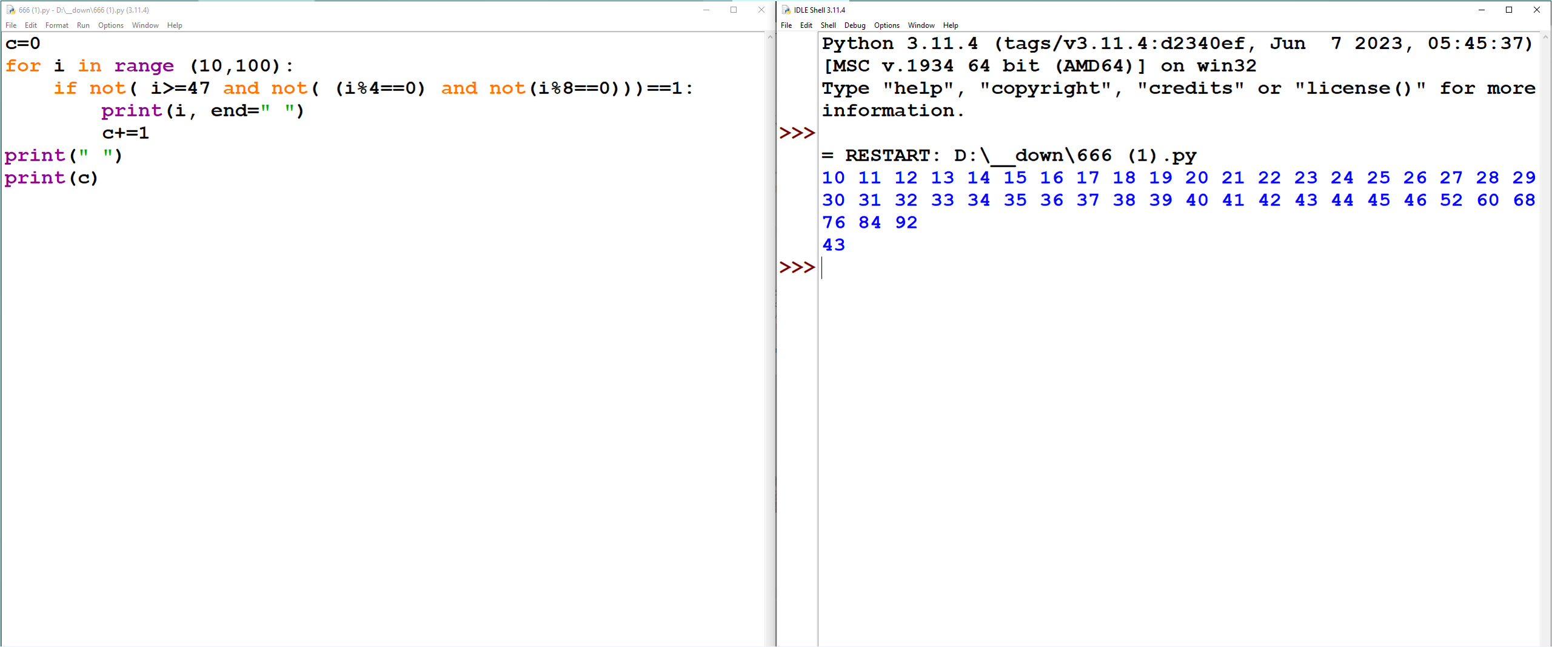The image size is (1552, 647).
Task: Maximize the IDLE Shell window
Action: click(1509, 10)
